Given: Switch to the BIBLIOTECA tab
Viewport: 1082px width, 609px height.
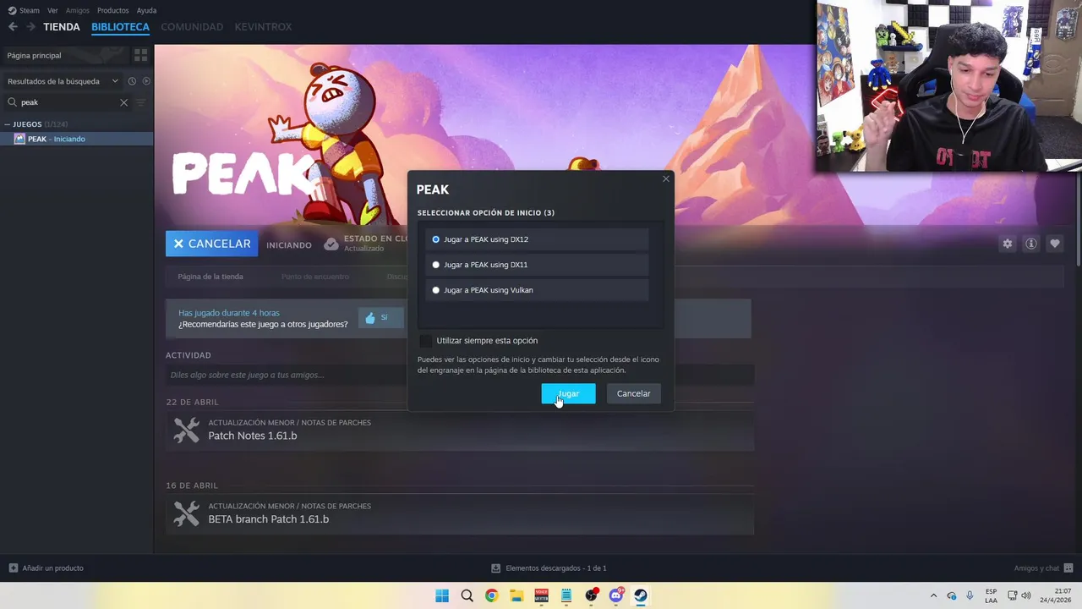Looking at the screenshot, I should (x=120, y=27).
